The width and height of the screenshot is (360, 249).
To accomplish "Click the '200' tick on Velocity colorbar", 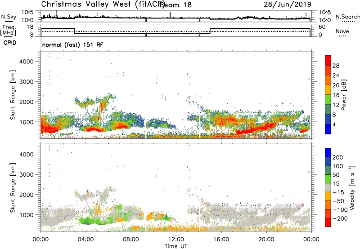I will coord(338,157).
